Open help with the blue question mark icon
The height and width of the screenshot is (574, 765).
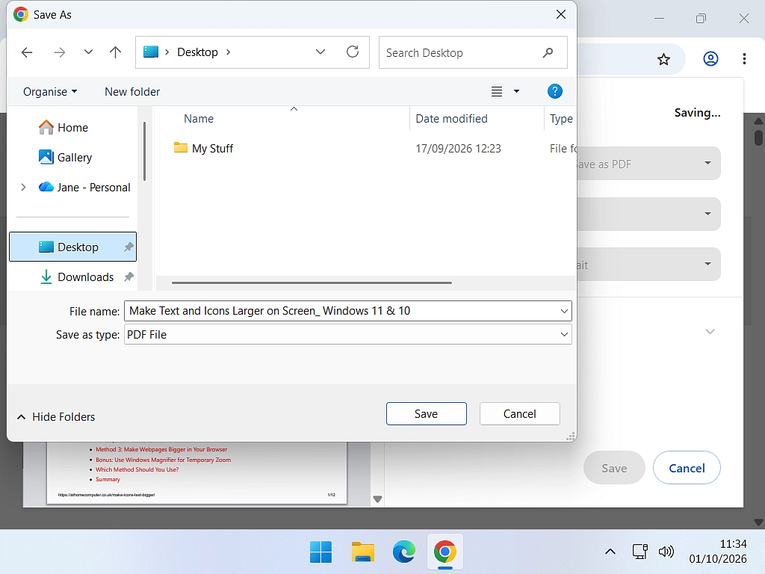pyautogui.click(x=555, y=91)
